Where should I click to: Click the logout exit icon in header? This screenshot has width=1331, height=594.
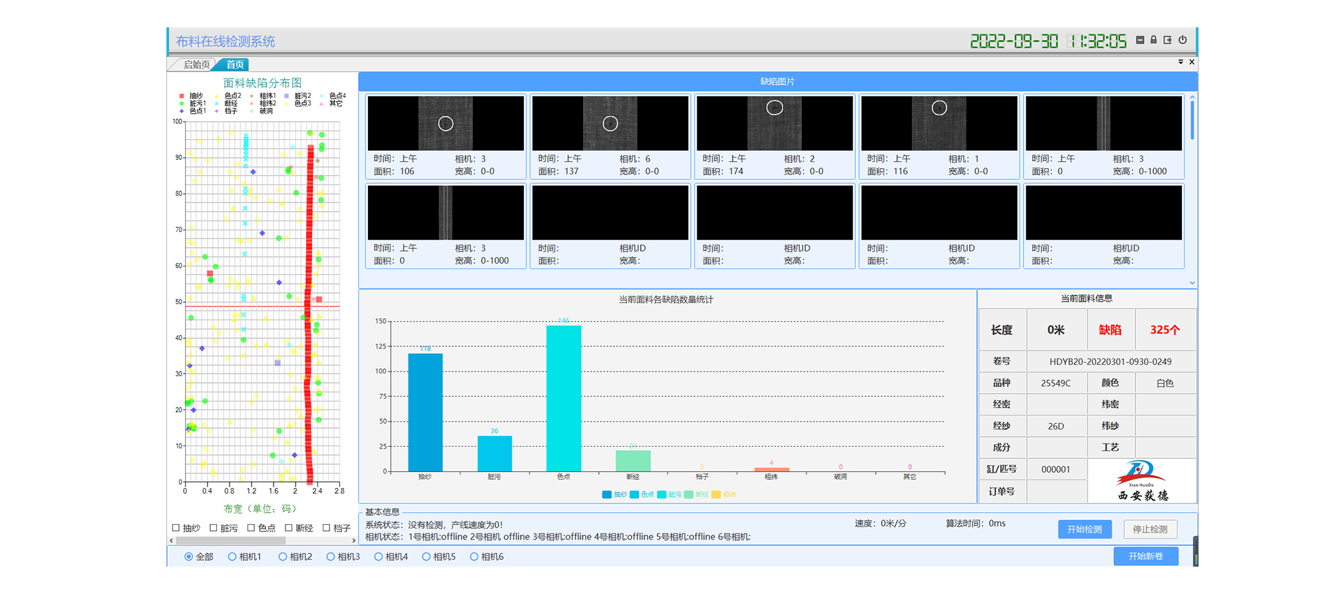point(1167,40)
